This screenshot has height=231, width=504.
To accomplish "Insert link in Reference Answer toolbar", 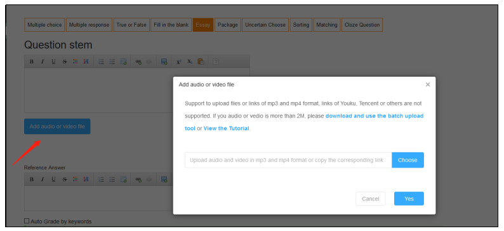I will 138,180.
